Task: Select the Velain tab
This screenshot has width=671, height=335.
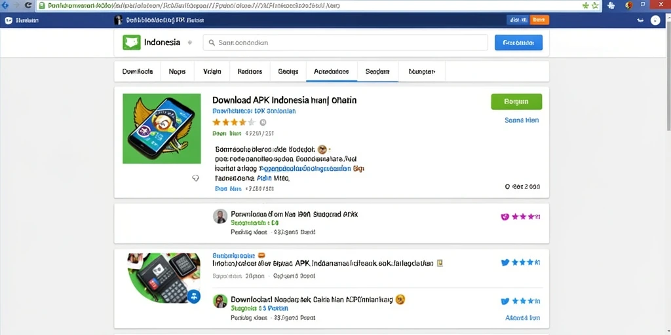Action: [212, 71]
